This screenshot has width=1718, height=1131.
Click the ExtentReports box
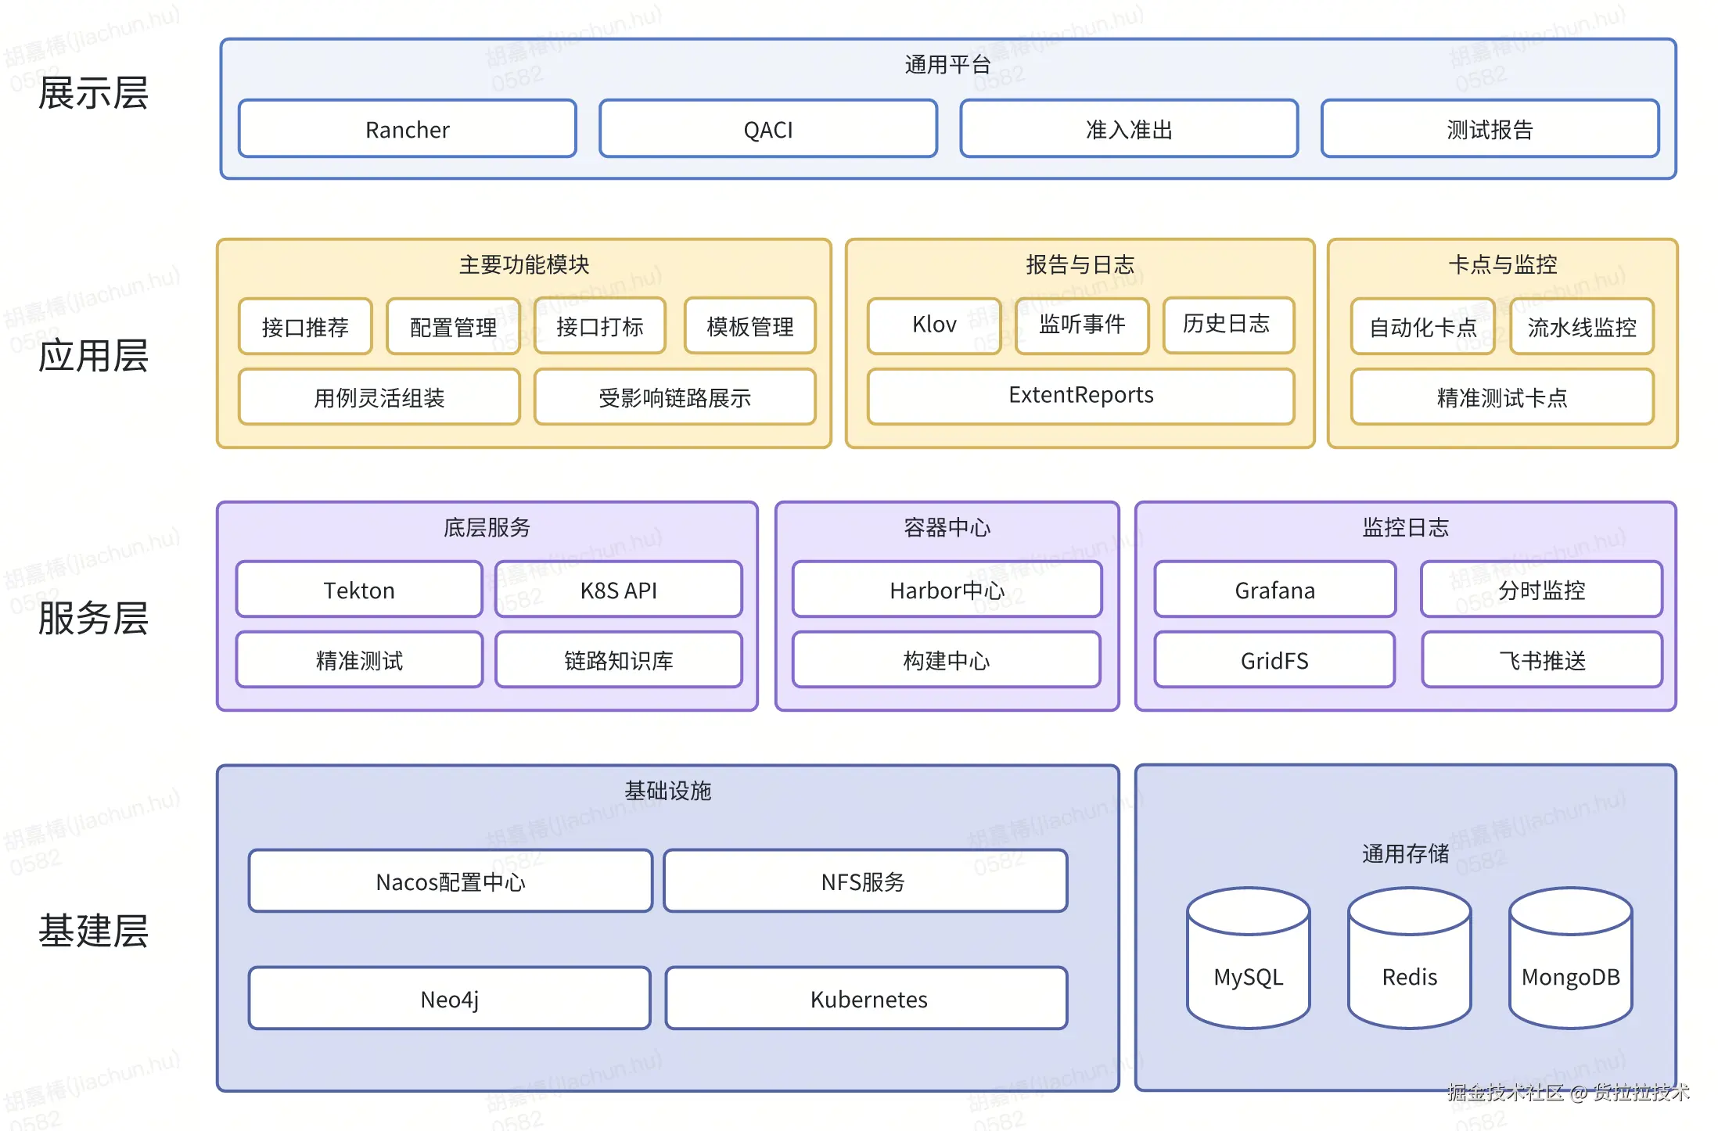coord(1080,396)
